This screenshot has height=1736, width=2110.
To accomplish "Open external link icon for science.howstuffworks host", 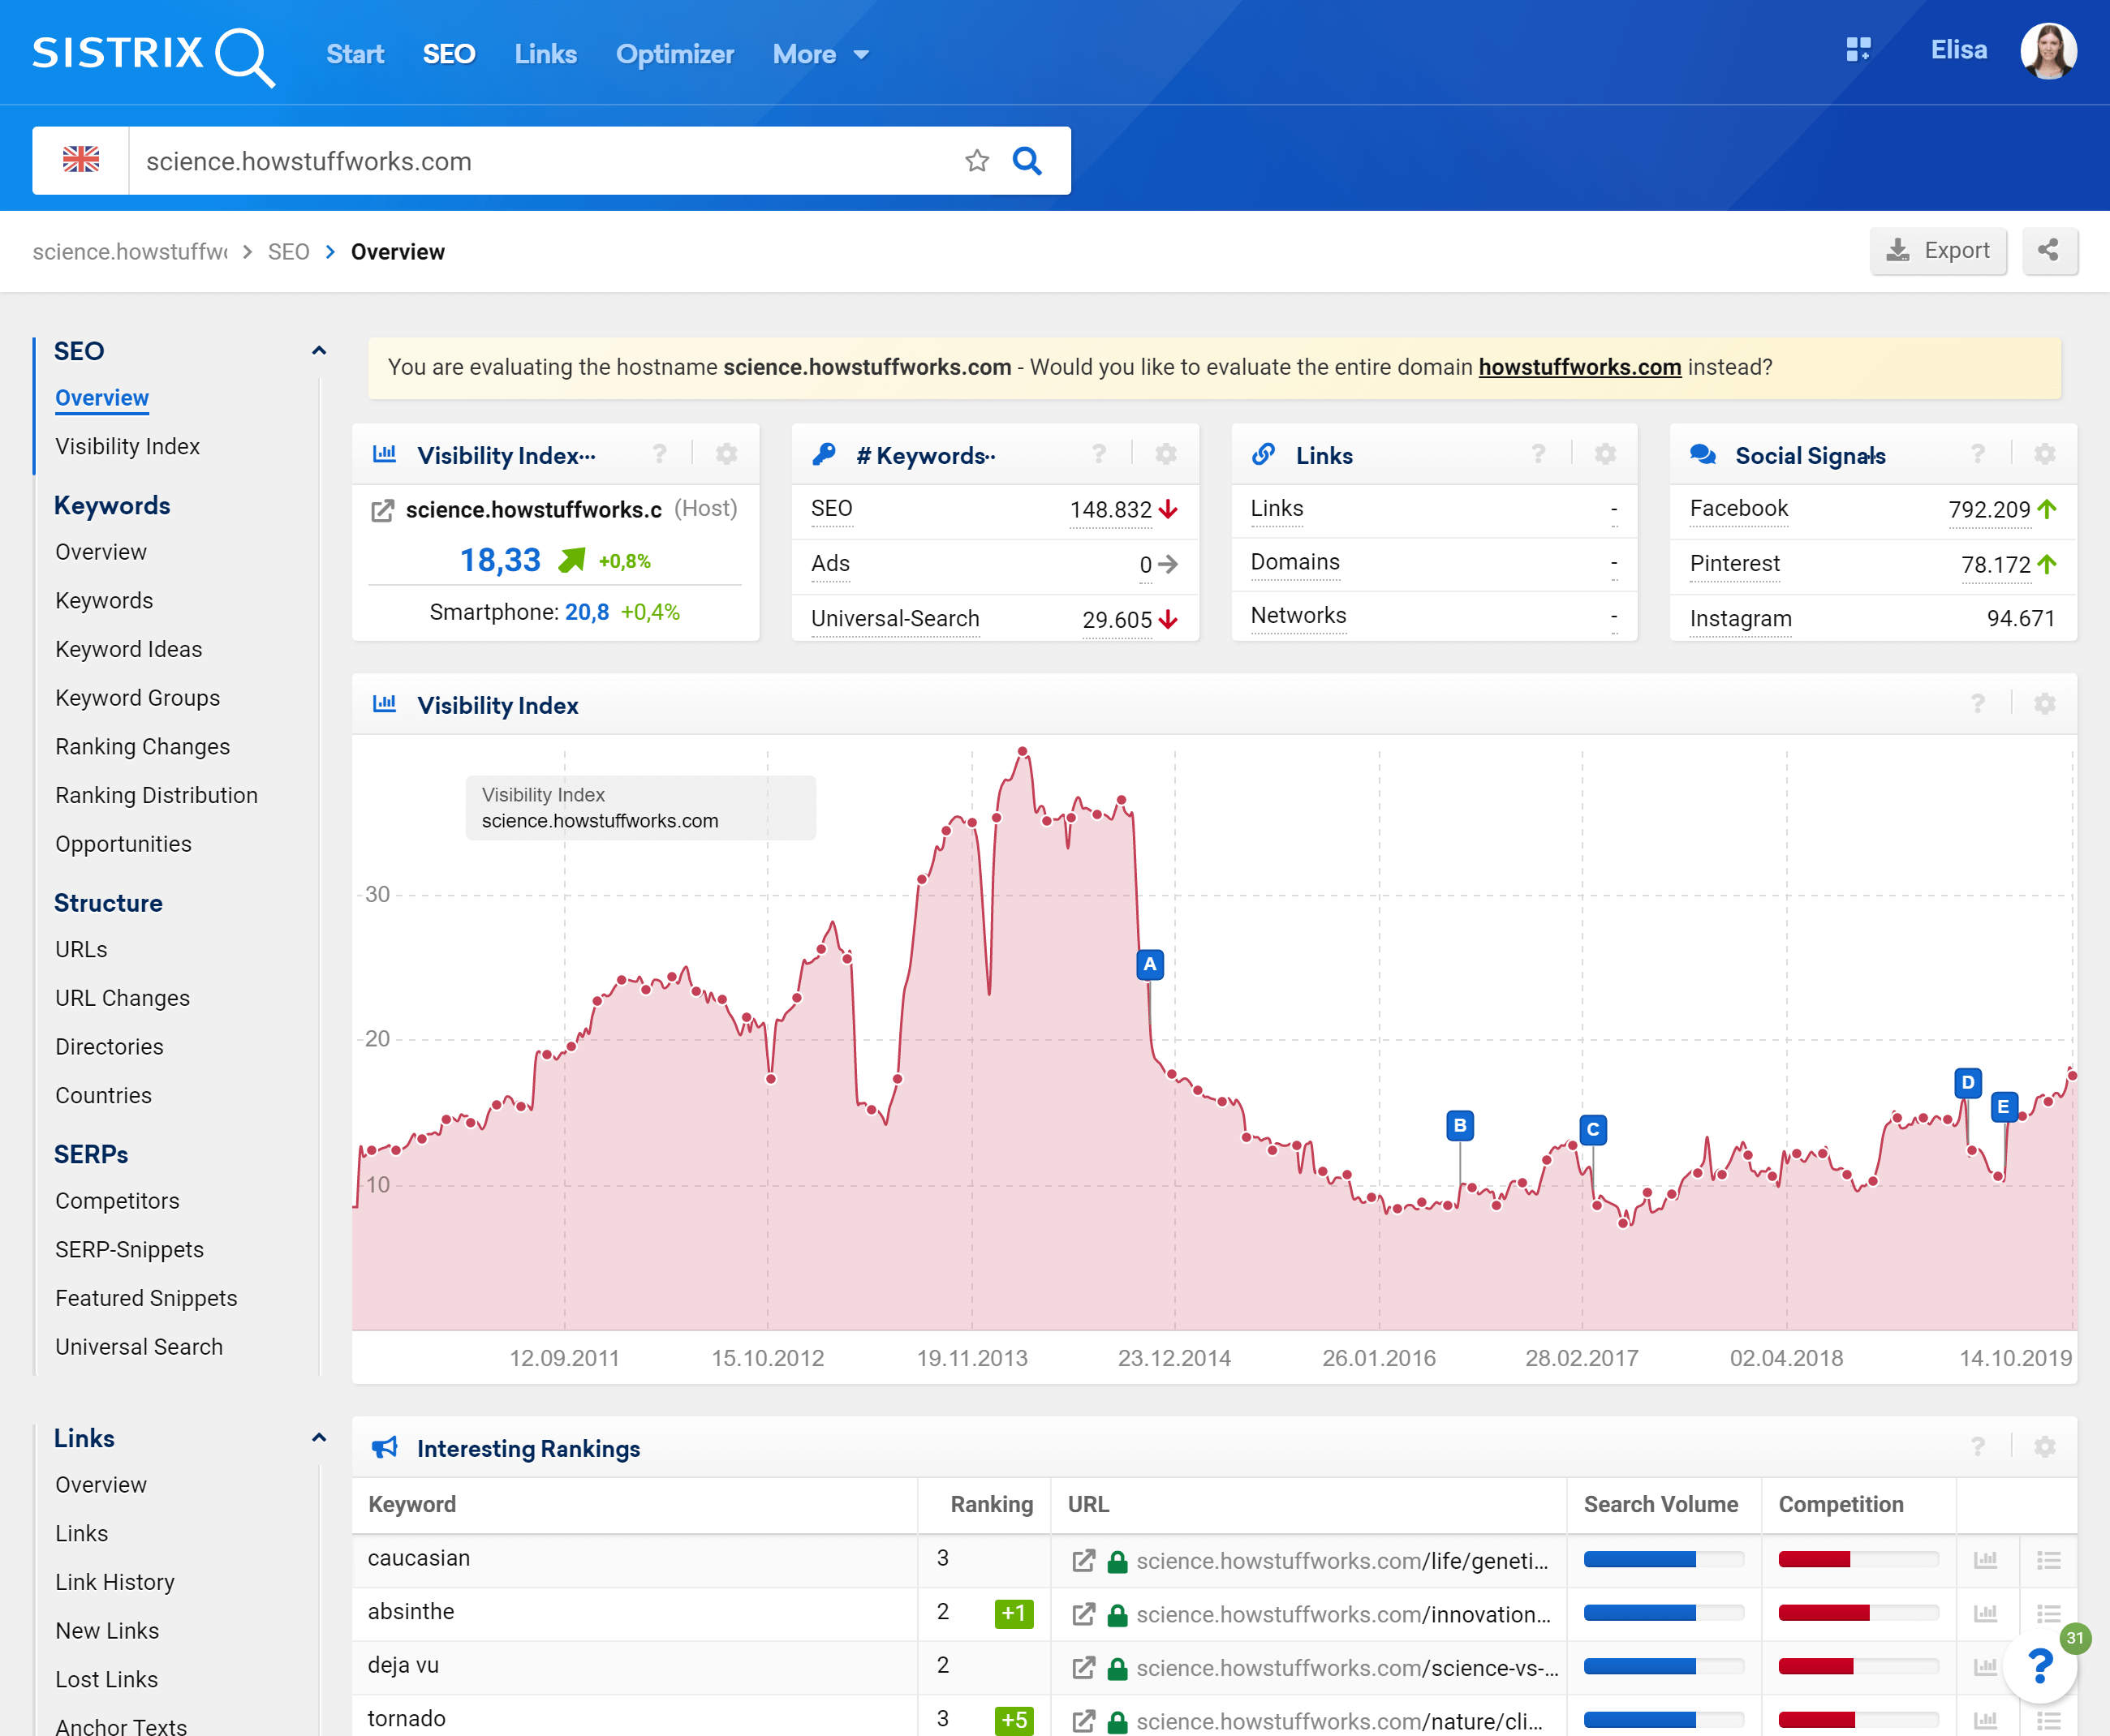I will (x=382, y=511).
